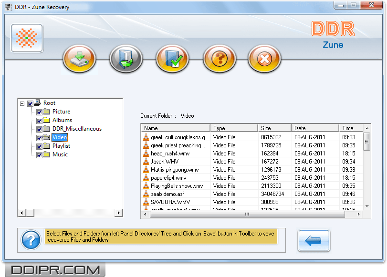Click file list horizontal scrollbar thumb
387x277 pixels.
(247, 215)
